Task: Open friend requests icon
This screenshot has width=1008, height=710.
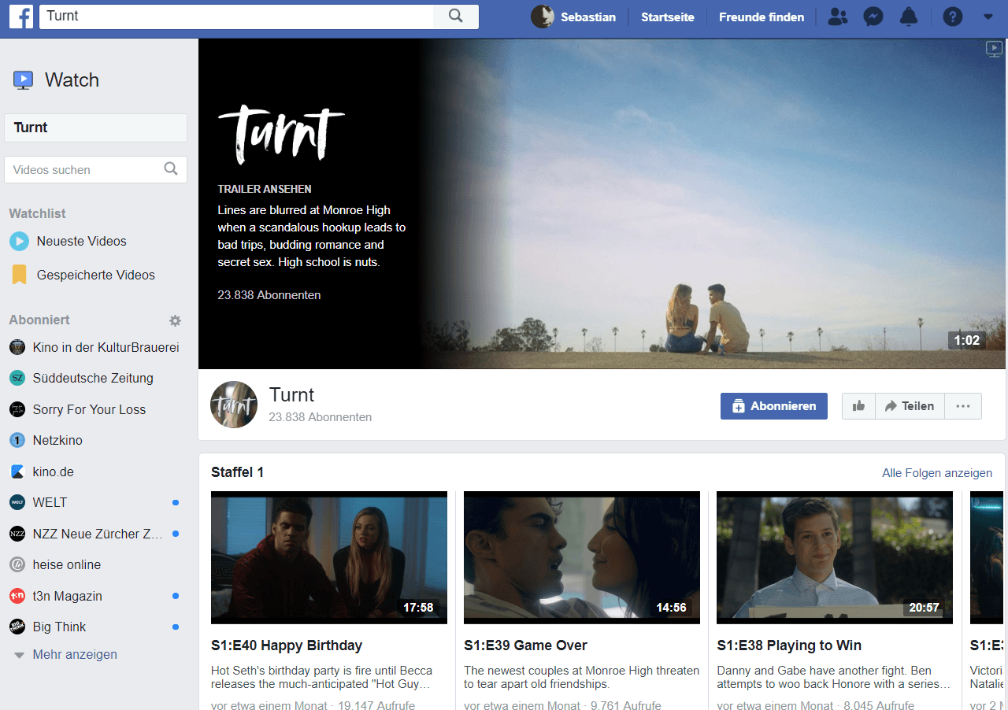Action: (838, 17)
